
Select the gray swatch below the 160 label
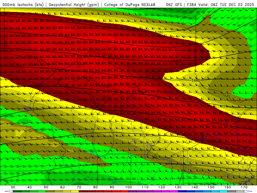coord(232,191)
